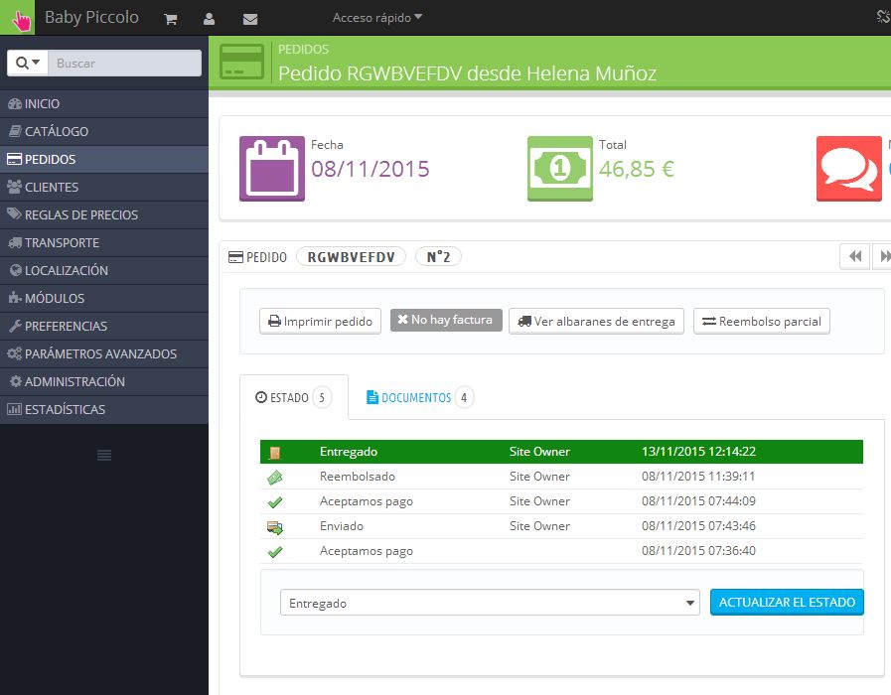Screen dimensions: 891x695
Task: Click the 46,85 € total value
Action: [x=637, y=169]
